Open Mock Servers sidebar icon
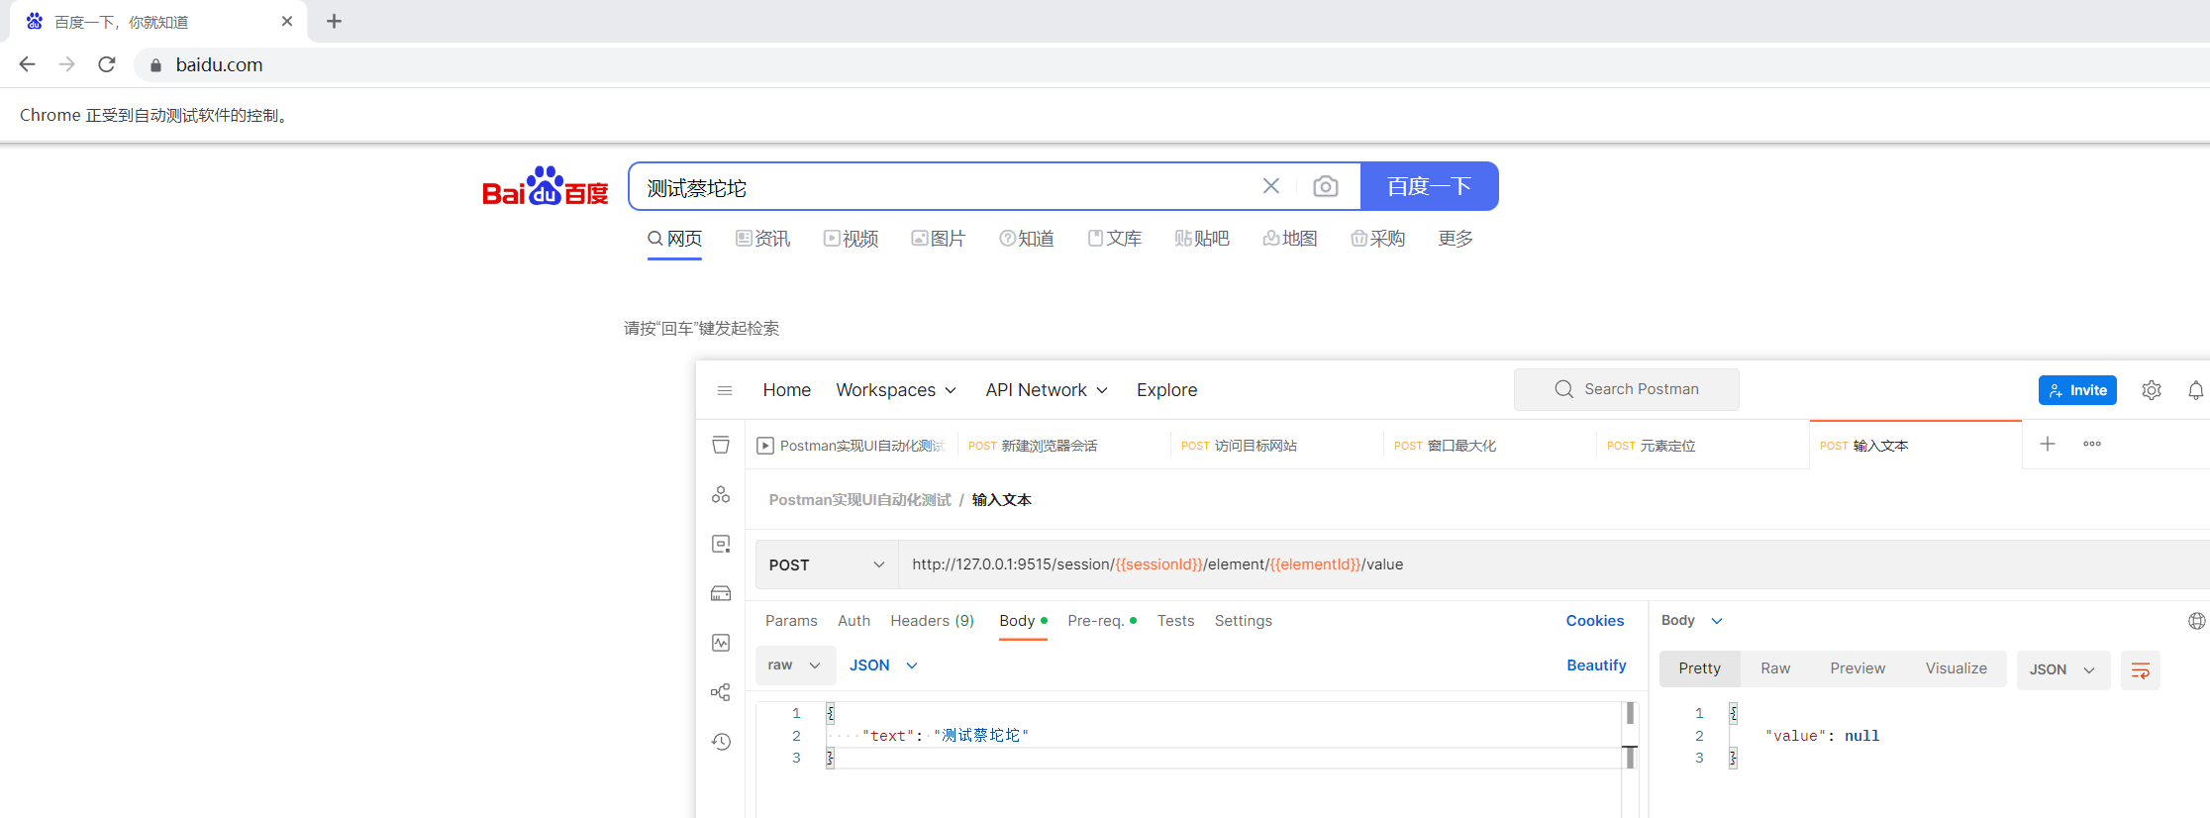2210x818 pixels. tap(721, 593)
